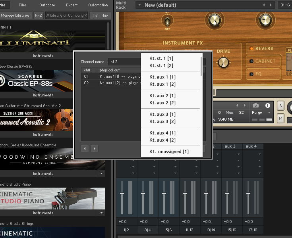The width and height of the screenshot is (292, 238).
Task: Choose Kt. st. 1 [1] output
Action: tap(161, 58)
